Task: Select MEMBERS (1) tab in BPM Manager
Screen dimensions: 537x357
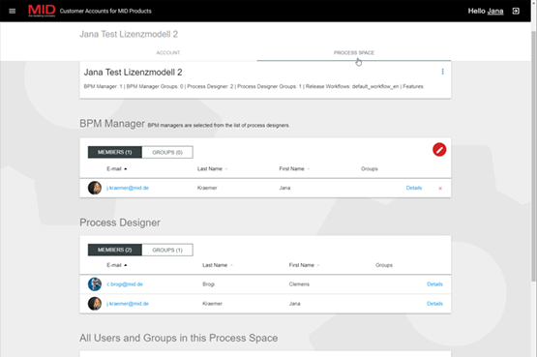Action: (115, 152)
